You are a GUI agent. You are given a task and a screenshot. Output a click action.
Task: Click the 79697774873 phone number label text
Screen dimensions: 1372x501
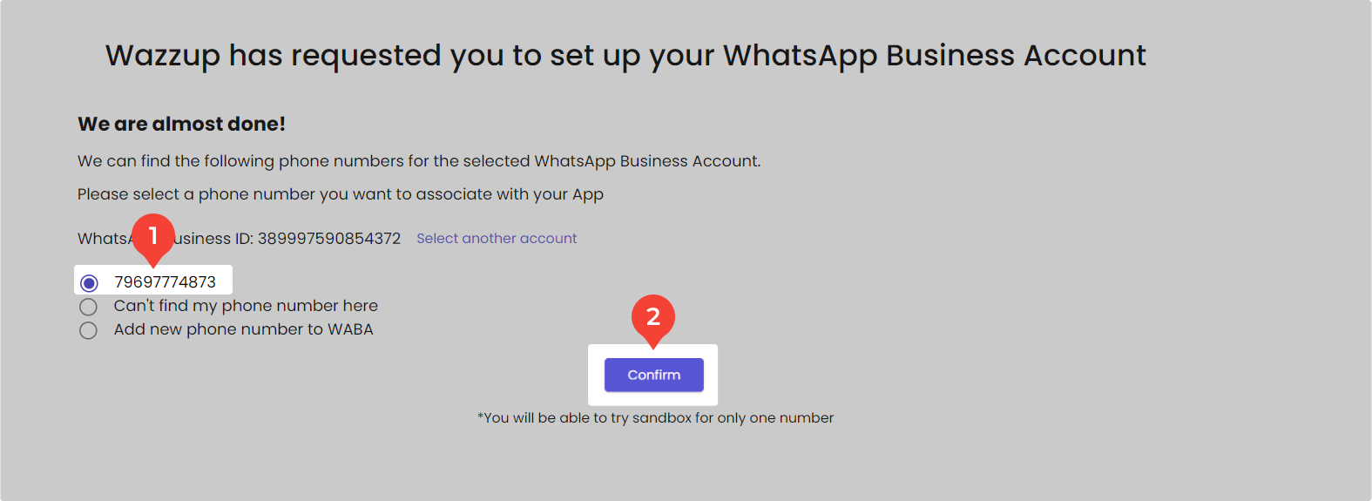(x=165, y=282)
